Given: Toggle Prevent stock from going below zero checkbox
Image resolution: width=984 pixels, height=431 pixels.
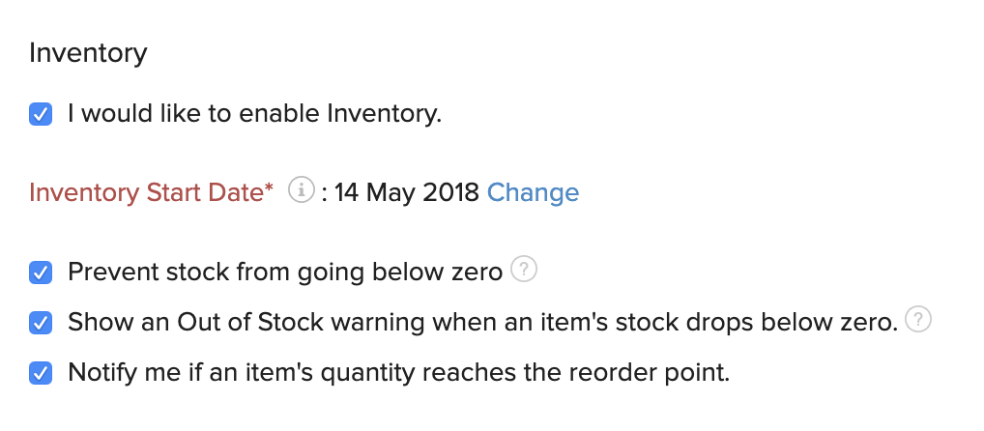Looking at the screenshot, I should [41, 273].
